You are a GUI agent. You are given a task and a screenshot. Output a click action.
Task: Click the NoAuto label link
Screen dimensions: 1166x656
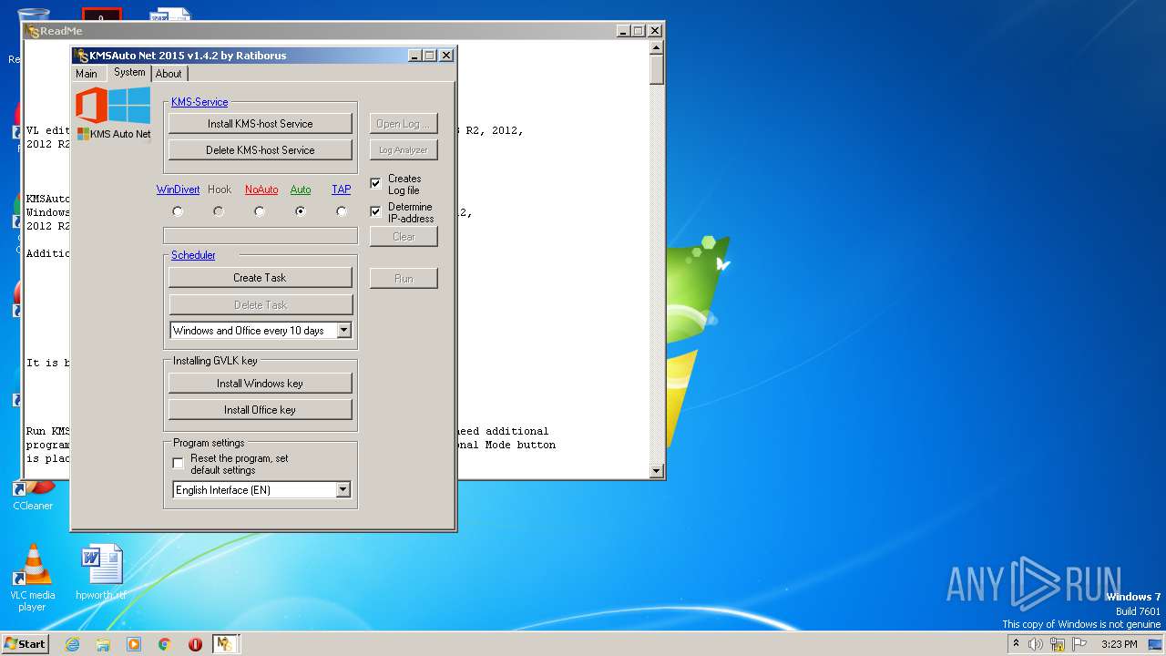click(x=261, y=190)
